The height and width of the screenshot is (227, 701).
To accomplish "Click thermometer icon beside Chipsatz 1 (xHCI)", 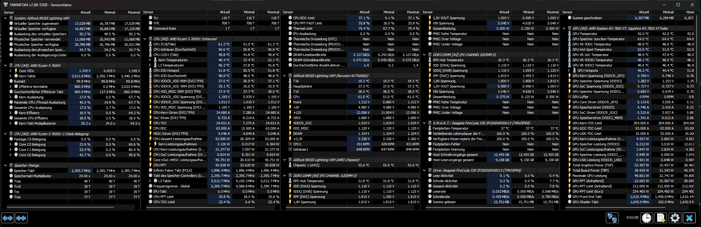I will click(290, 165).
